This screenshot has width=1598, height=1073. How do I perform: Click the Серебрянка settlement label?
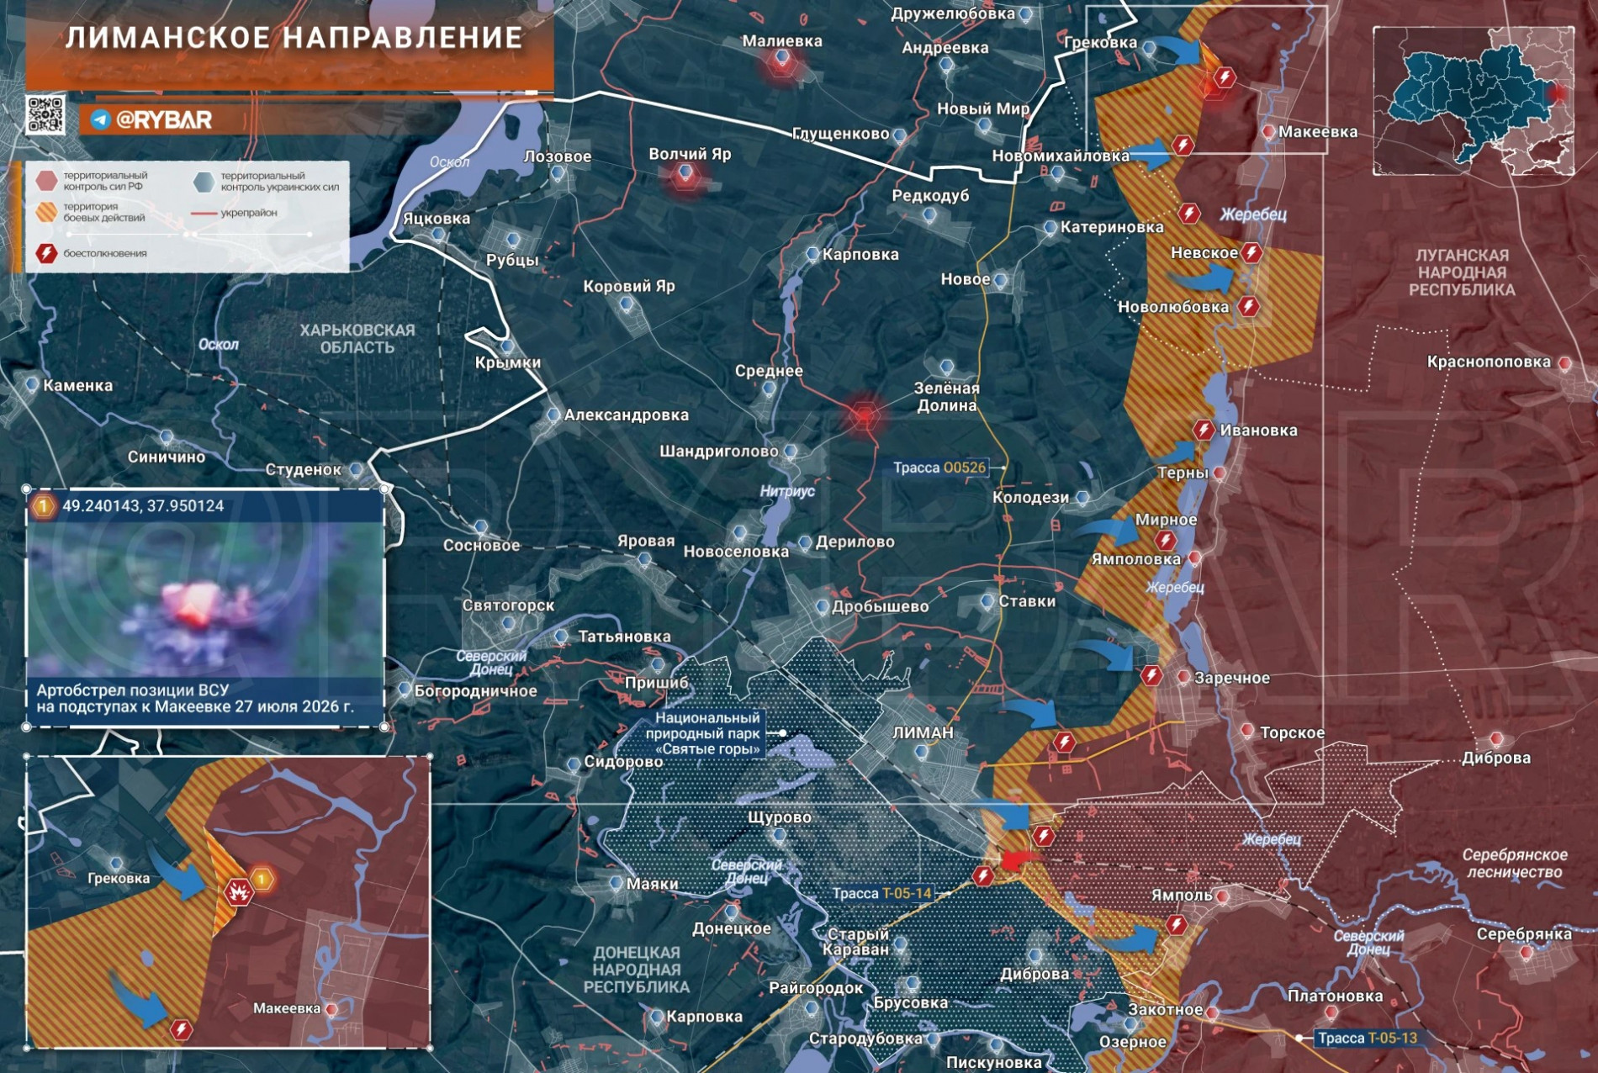1524,933
